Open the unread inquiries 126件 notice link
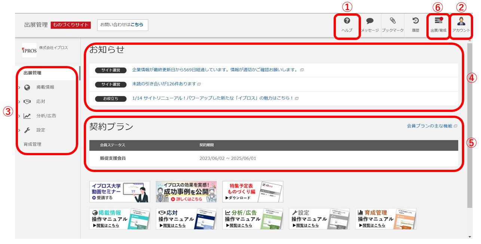The image size is (481, 244). pos(164,84)
